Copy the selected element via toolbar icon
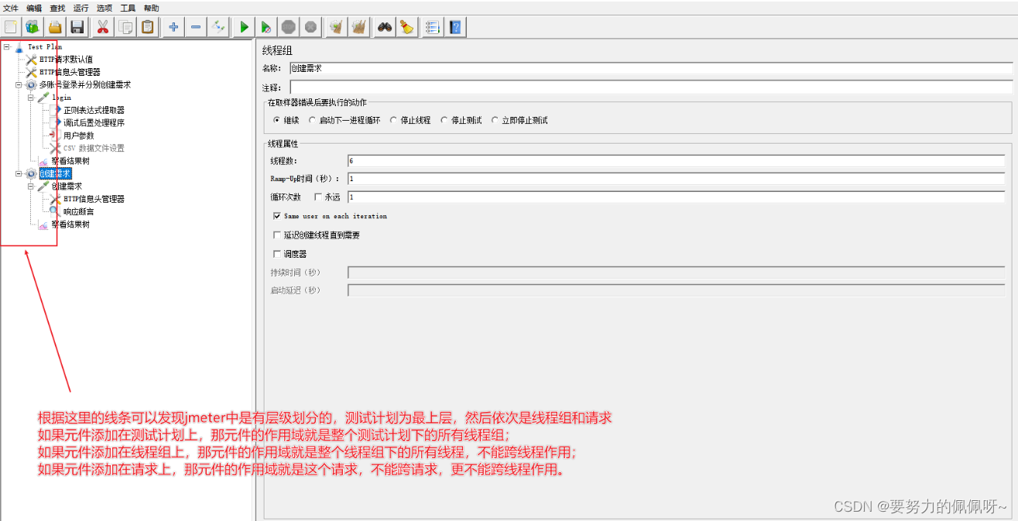The width and height of the screenshot is (1018, 521). [x=126, y=26]
